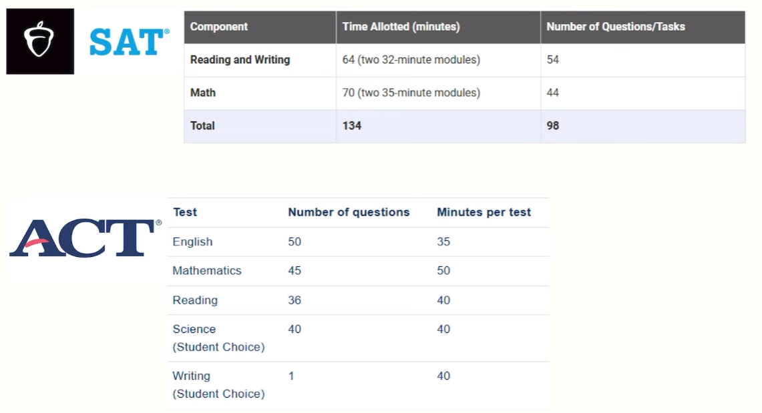This screenshot has width=762, height=413.
Task: Select the ACT Test column header
Action: (x=185, y=212)
